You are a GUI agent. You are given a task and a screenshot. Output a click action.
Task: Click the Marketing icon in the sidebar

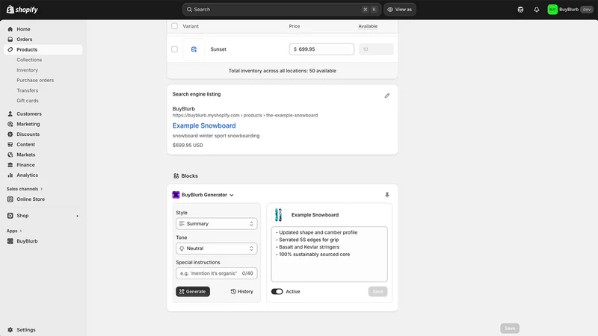pyautogui.click(x=10, y=124)
